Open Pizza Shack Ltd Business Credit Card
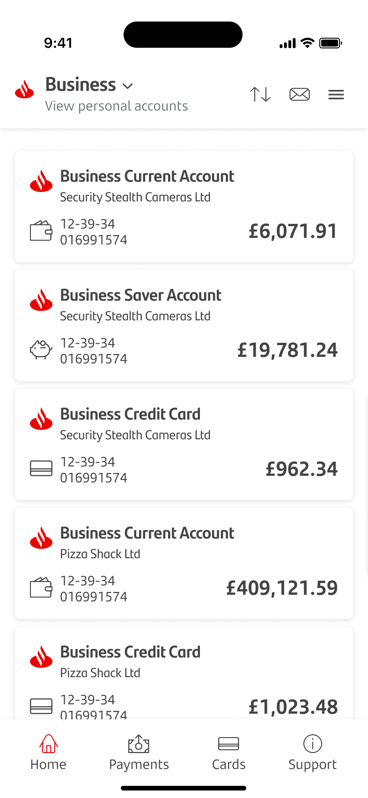This screenshot has width=368, height=798. point(184,674)
